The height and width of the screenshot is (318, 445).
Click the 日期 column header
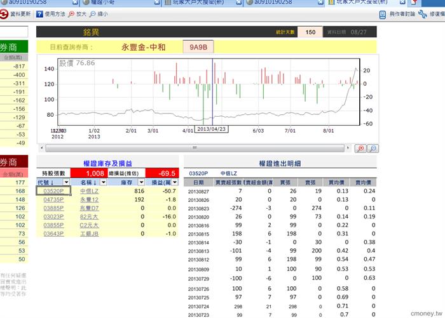click(x=198, y=183)
